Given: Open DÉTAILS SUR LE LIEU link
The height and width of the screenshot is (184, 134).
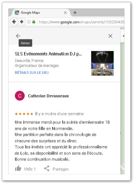Looking at the screenshot, I should [32, 72].
